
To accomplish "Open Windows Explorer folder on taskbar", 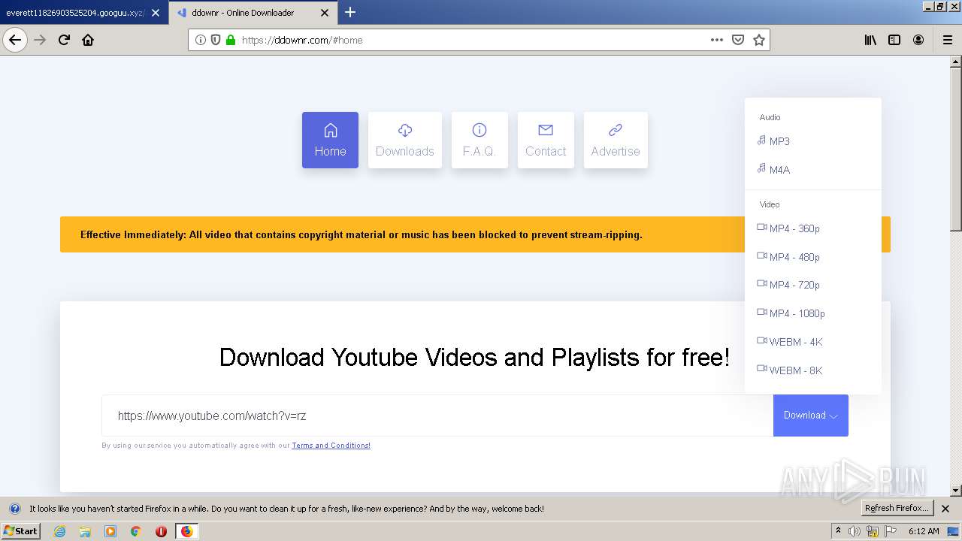I will coord(85,531).
